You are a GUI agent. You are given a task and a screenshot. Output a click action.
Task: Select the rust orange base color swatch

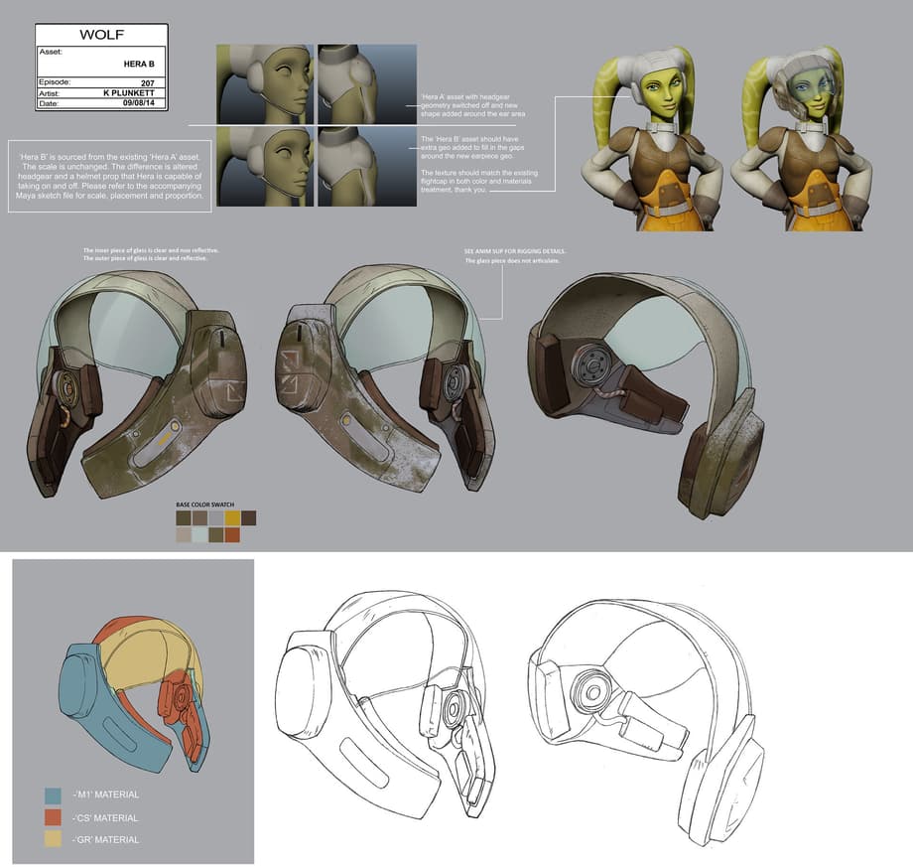[x=232, y=534]
